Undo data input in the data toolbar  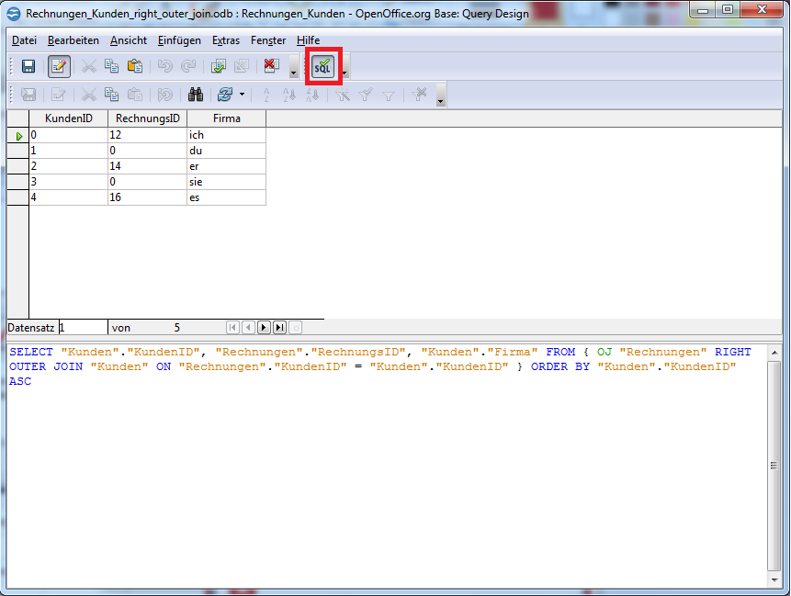(x=165, y=95)
